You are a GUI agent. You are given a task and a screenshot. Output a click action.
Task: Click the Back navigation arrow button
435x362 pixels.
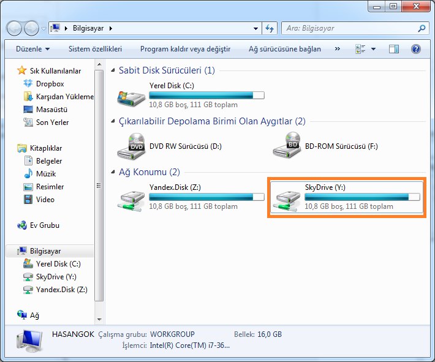coord(14,28)
